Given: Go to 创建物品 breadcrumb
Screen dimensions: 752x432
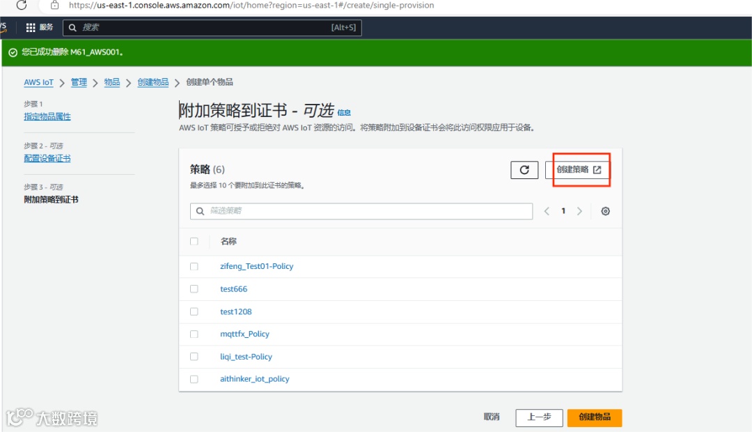Looking at the screenshot, I should [153, 82].
